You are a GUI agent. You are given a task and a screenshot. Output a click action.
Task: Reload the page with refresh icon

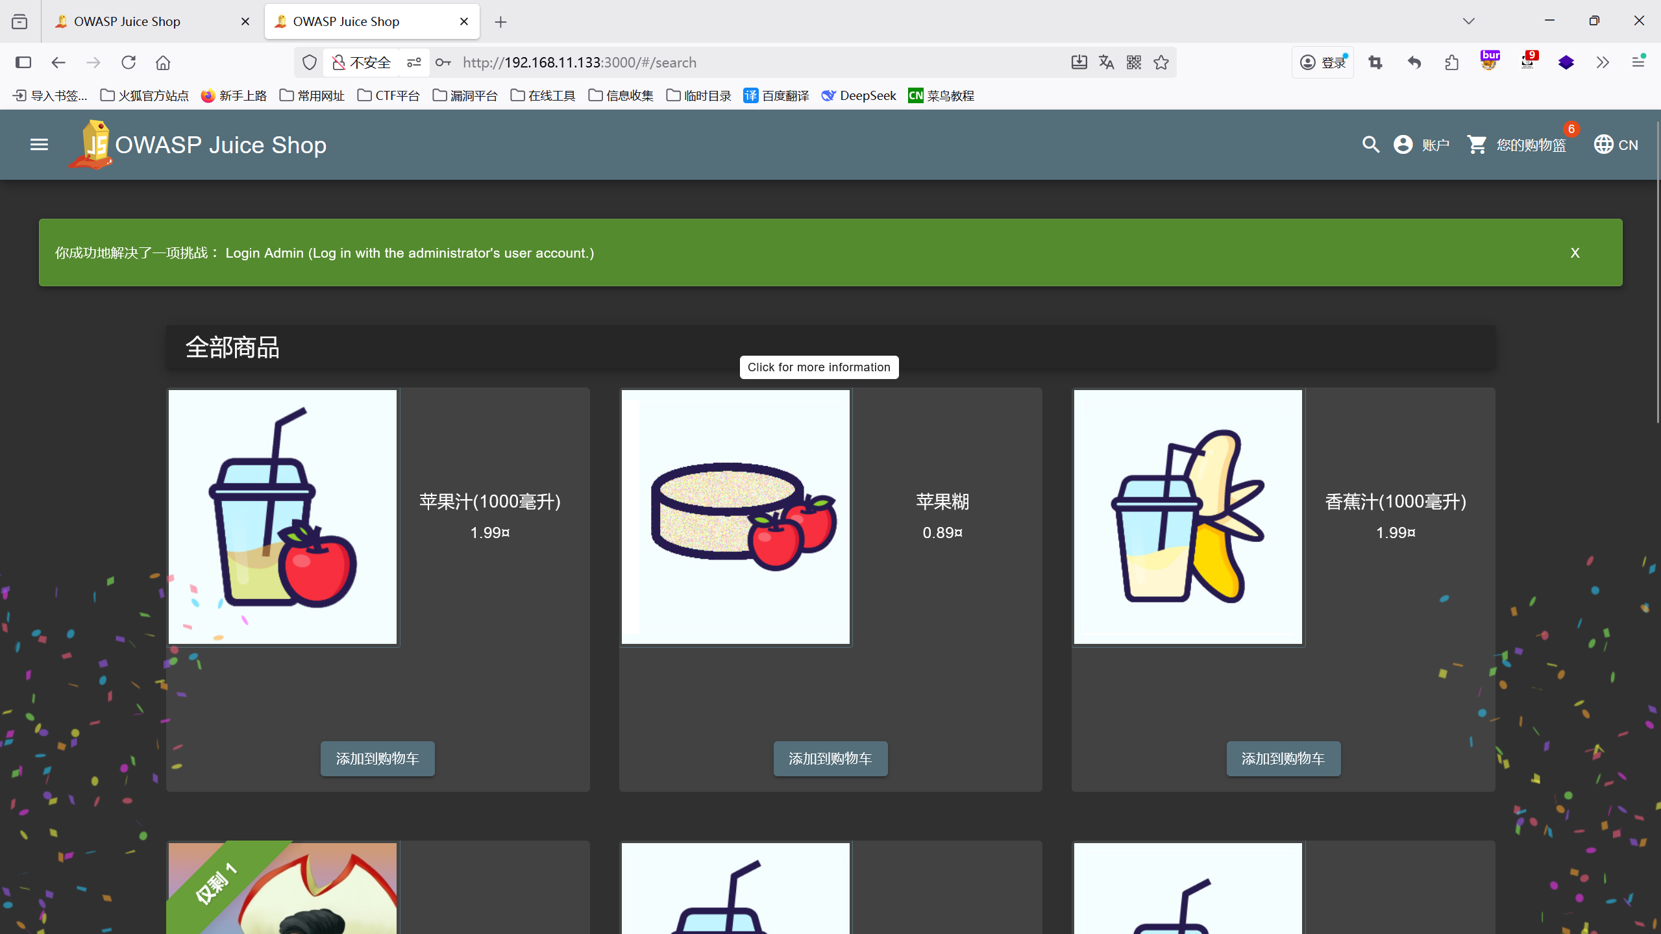click(x=129, y=62)
